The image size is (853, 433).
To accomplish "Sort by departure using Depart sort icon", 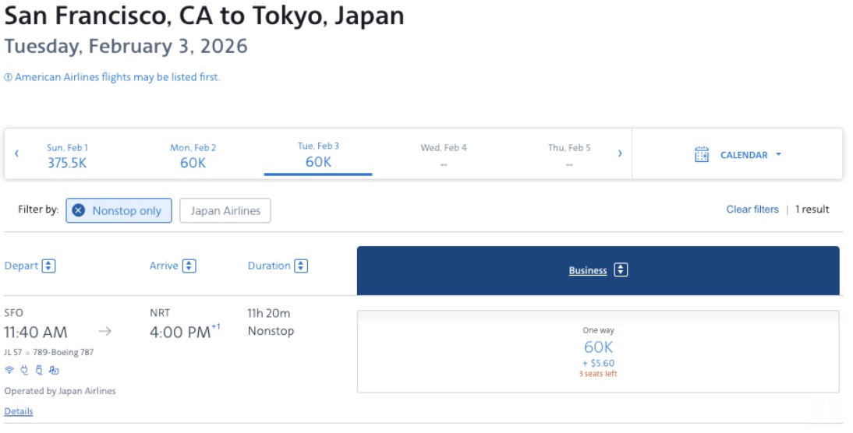I will point(49,266).
